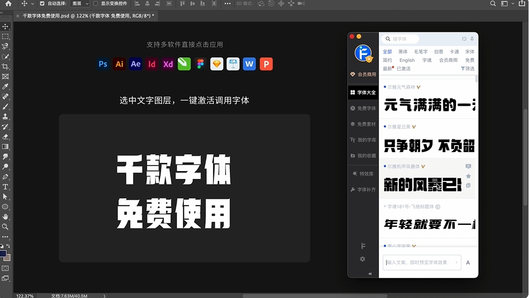Click the favorite star on 尔雅机甲风暴体
Viewport: 529px width, 298px height.
coord(468,176)
